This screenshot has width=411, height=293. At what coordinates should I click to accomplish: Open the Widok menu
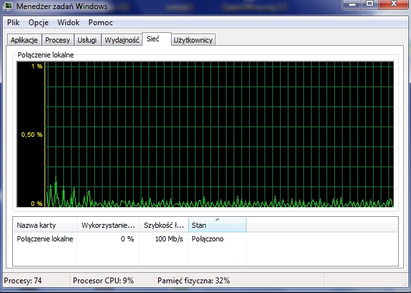pos(68,23)
